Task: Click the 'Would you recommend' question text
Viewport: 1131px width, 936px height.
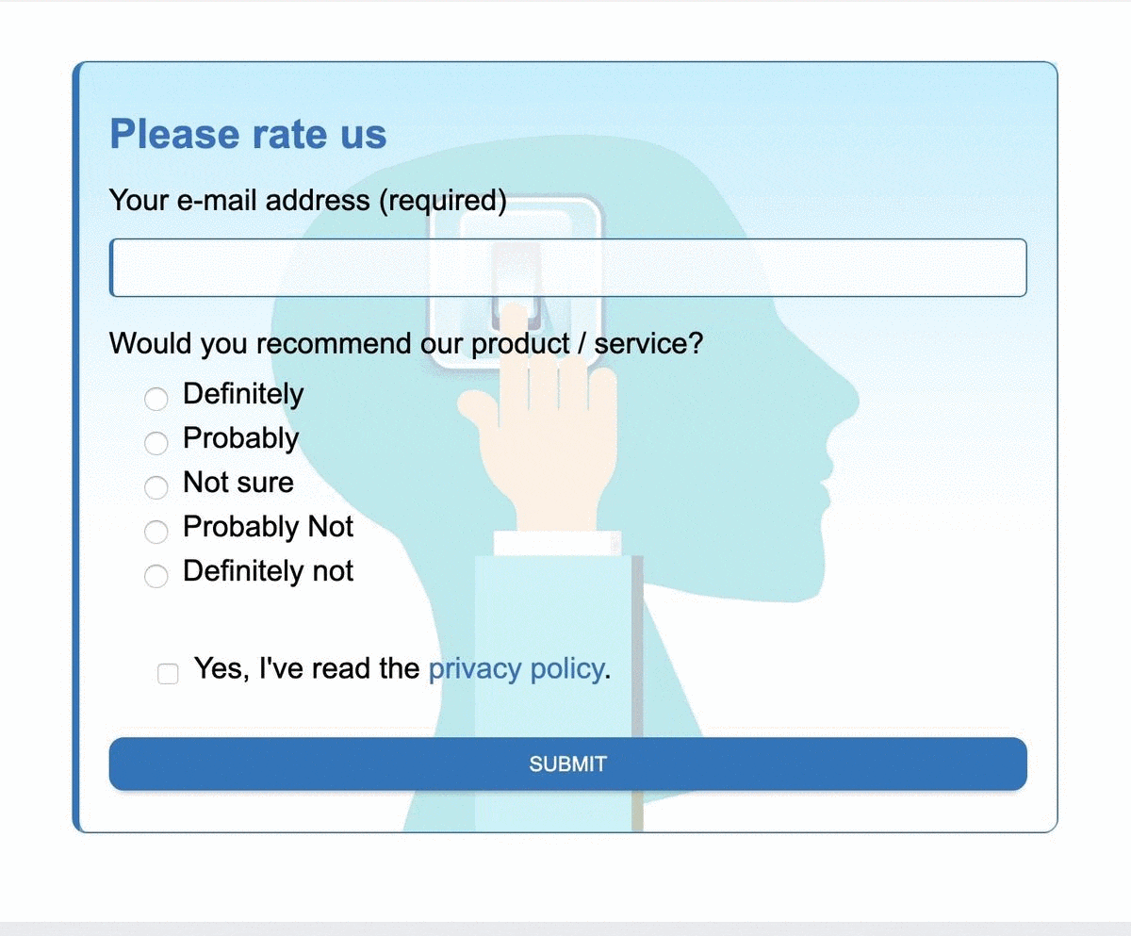Action: pos(406,343)
